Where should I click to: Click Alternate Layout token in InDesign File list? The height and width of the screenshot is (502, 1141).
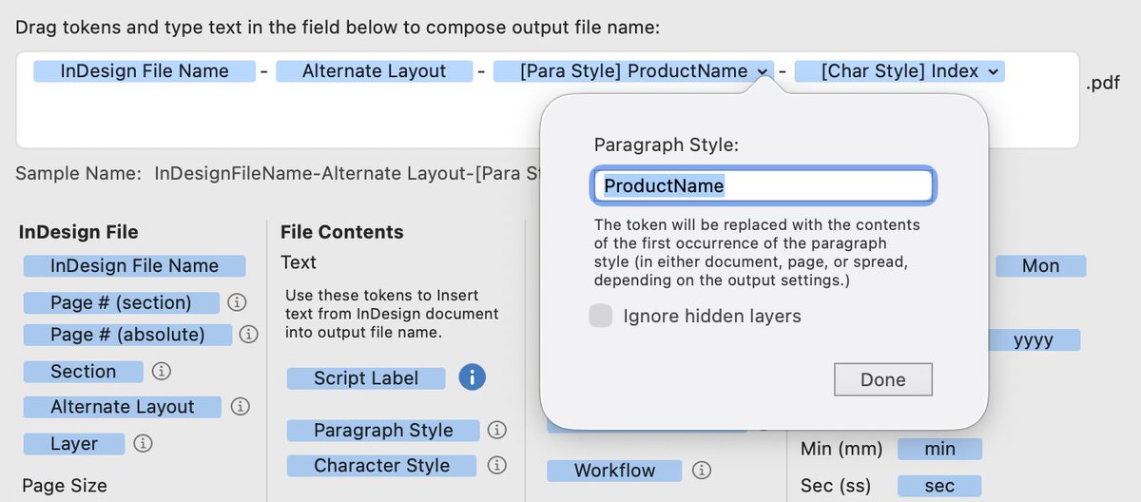coord(122,407)
